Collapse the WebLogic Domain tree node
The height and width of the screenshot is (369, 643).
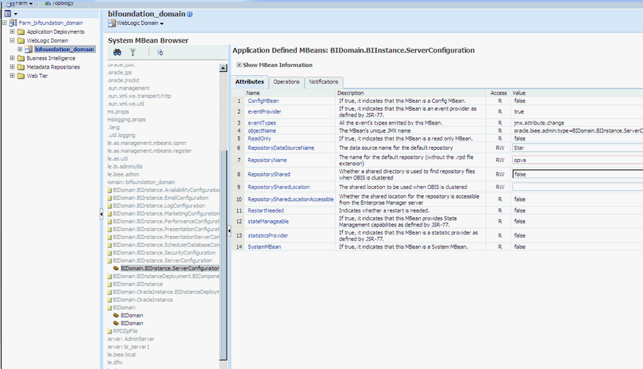coord(12,40)
